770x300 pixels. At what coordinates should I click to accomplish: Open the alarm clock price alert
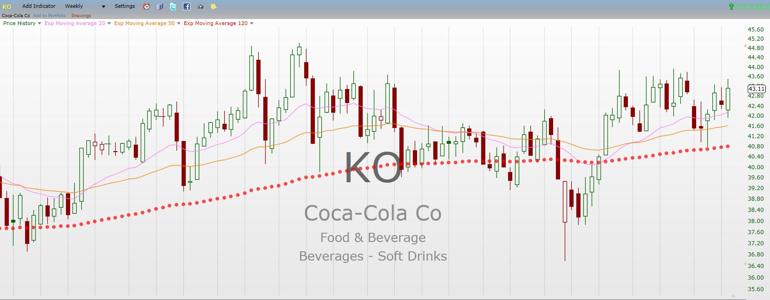[146, 6]
